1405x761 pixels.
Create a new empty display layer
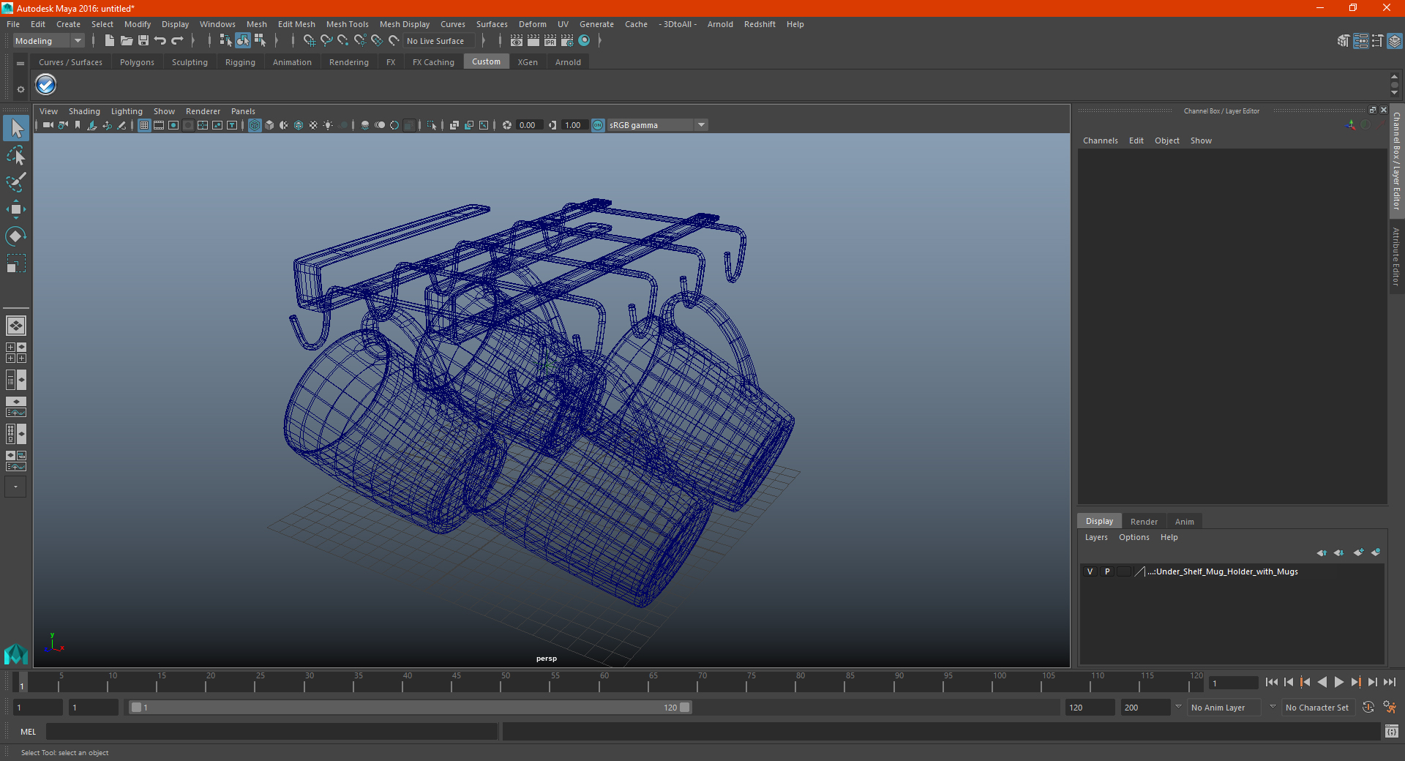click(1358, 552)
